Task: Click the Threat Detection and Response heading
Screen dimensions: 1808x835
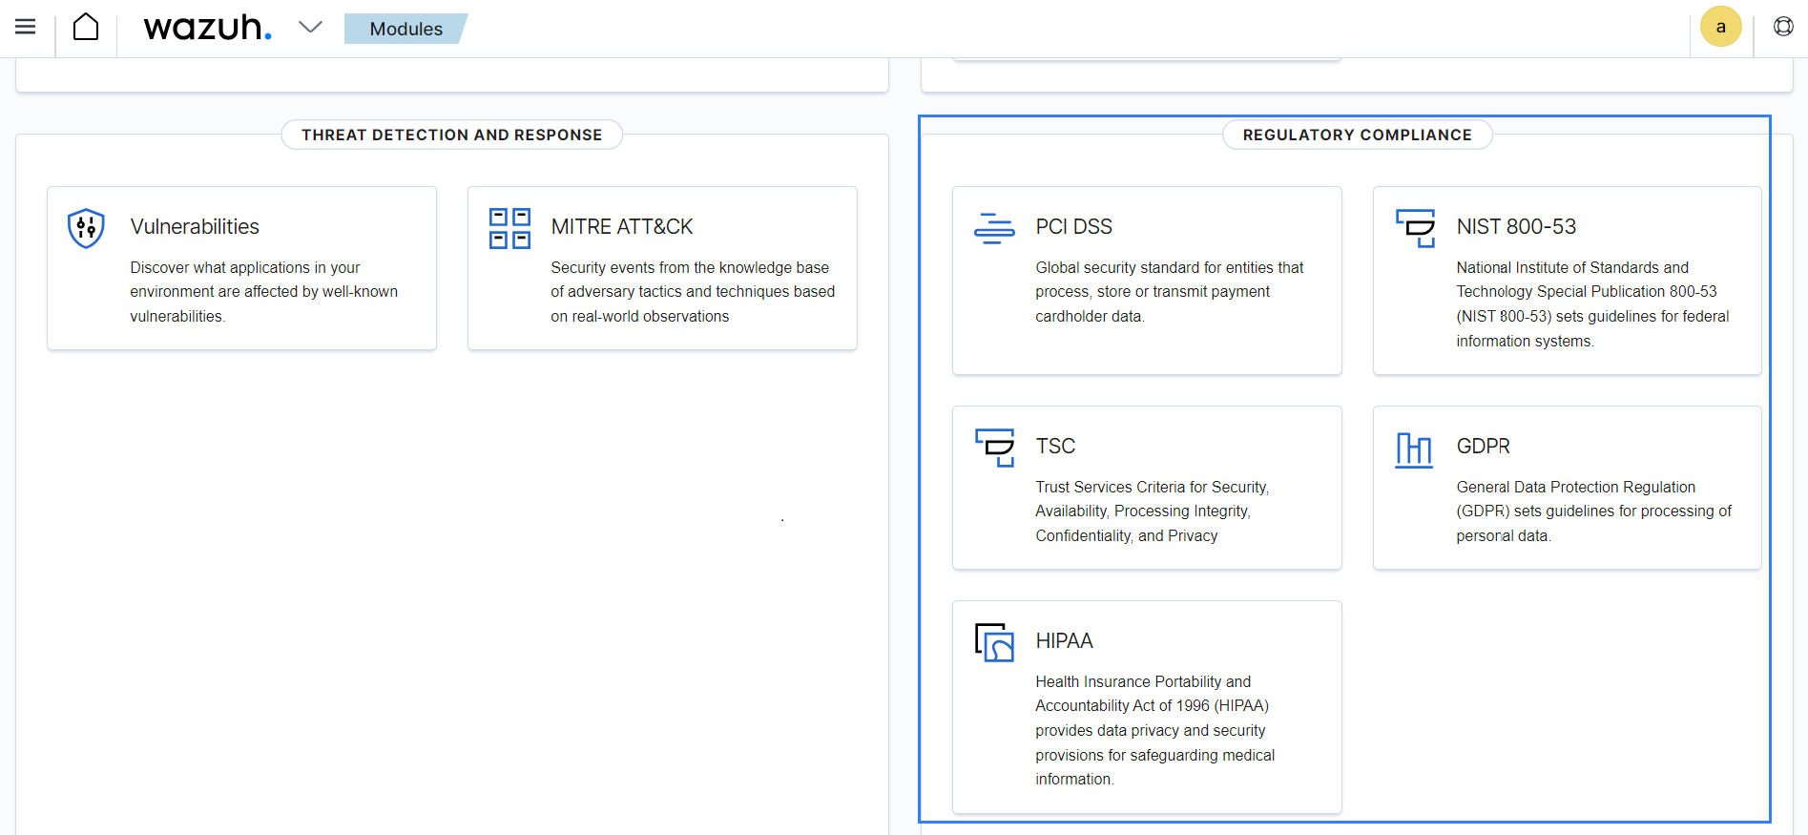Action: coord(452,135)
